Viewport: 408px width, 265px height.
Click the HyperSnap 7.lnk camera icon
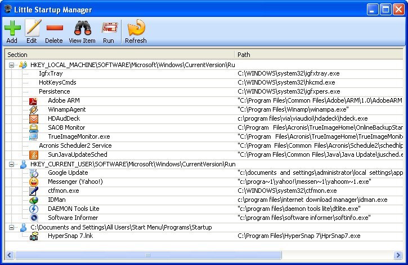(x=34, y=236)
